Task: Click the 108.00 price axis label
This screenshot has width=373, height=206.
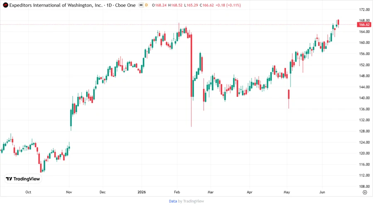Action: [364, 187]
